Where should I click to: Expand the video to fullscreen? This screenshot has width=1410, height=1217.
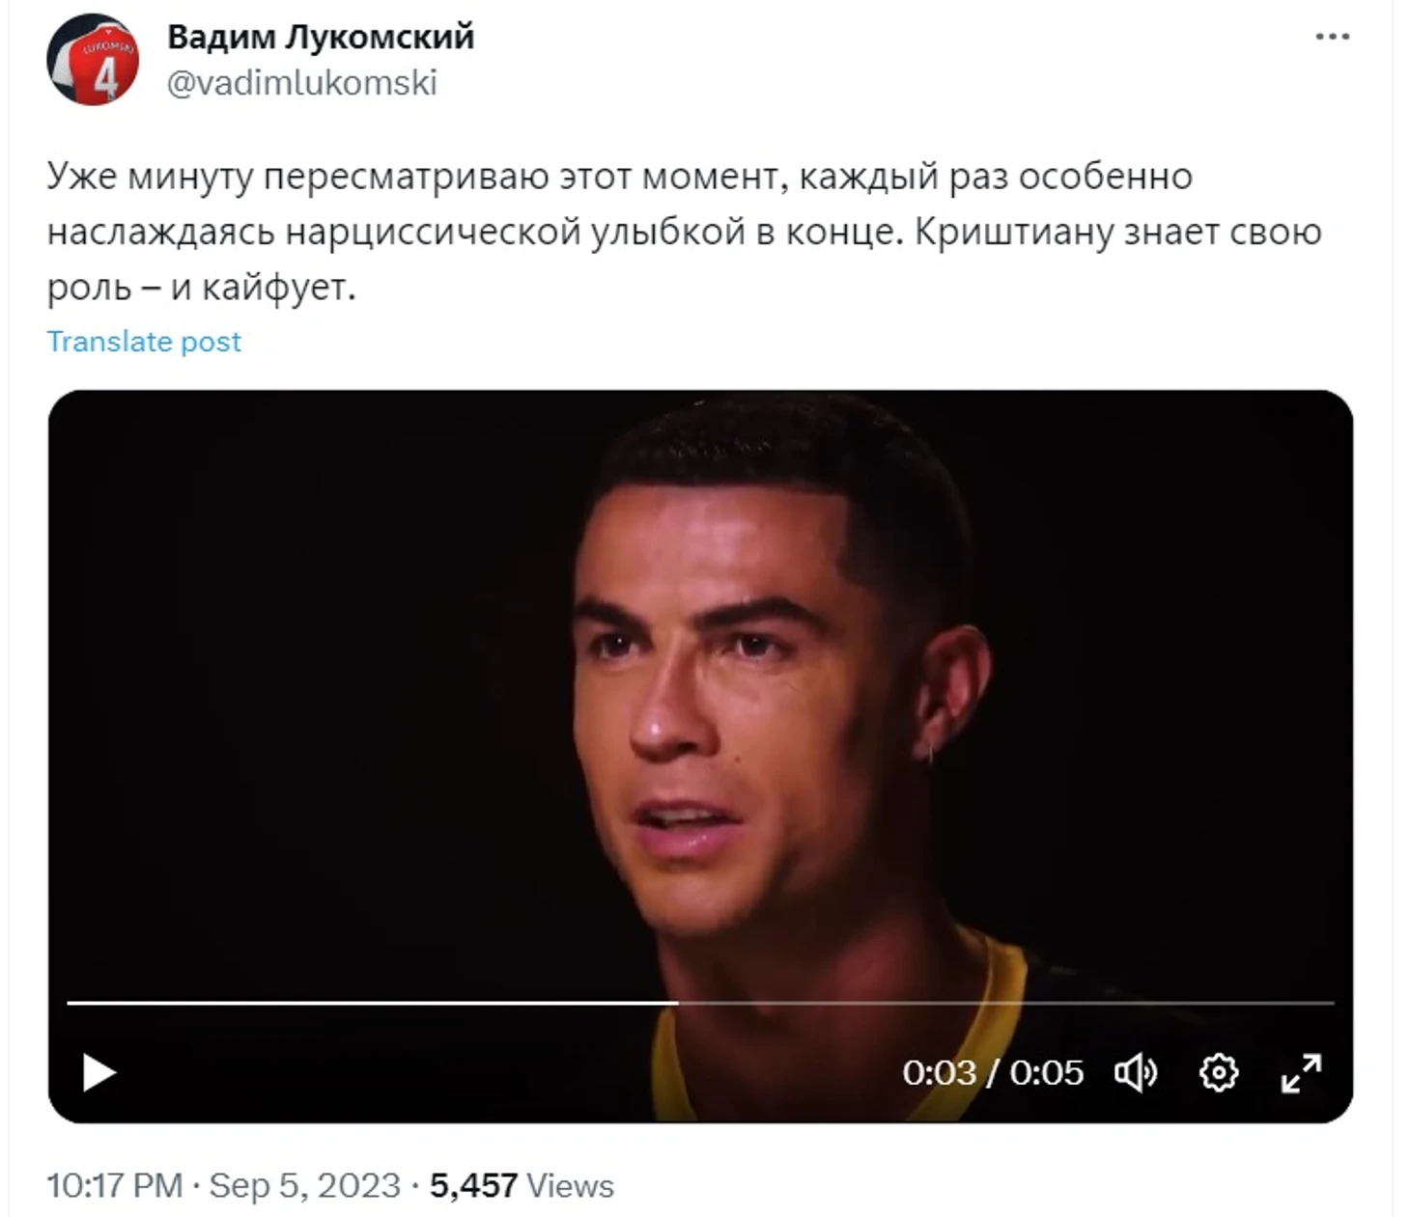[1301, 1072]
